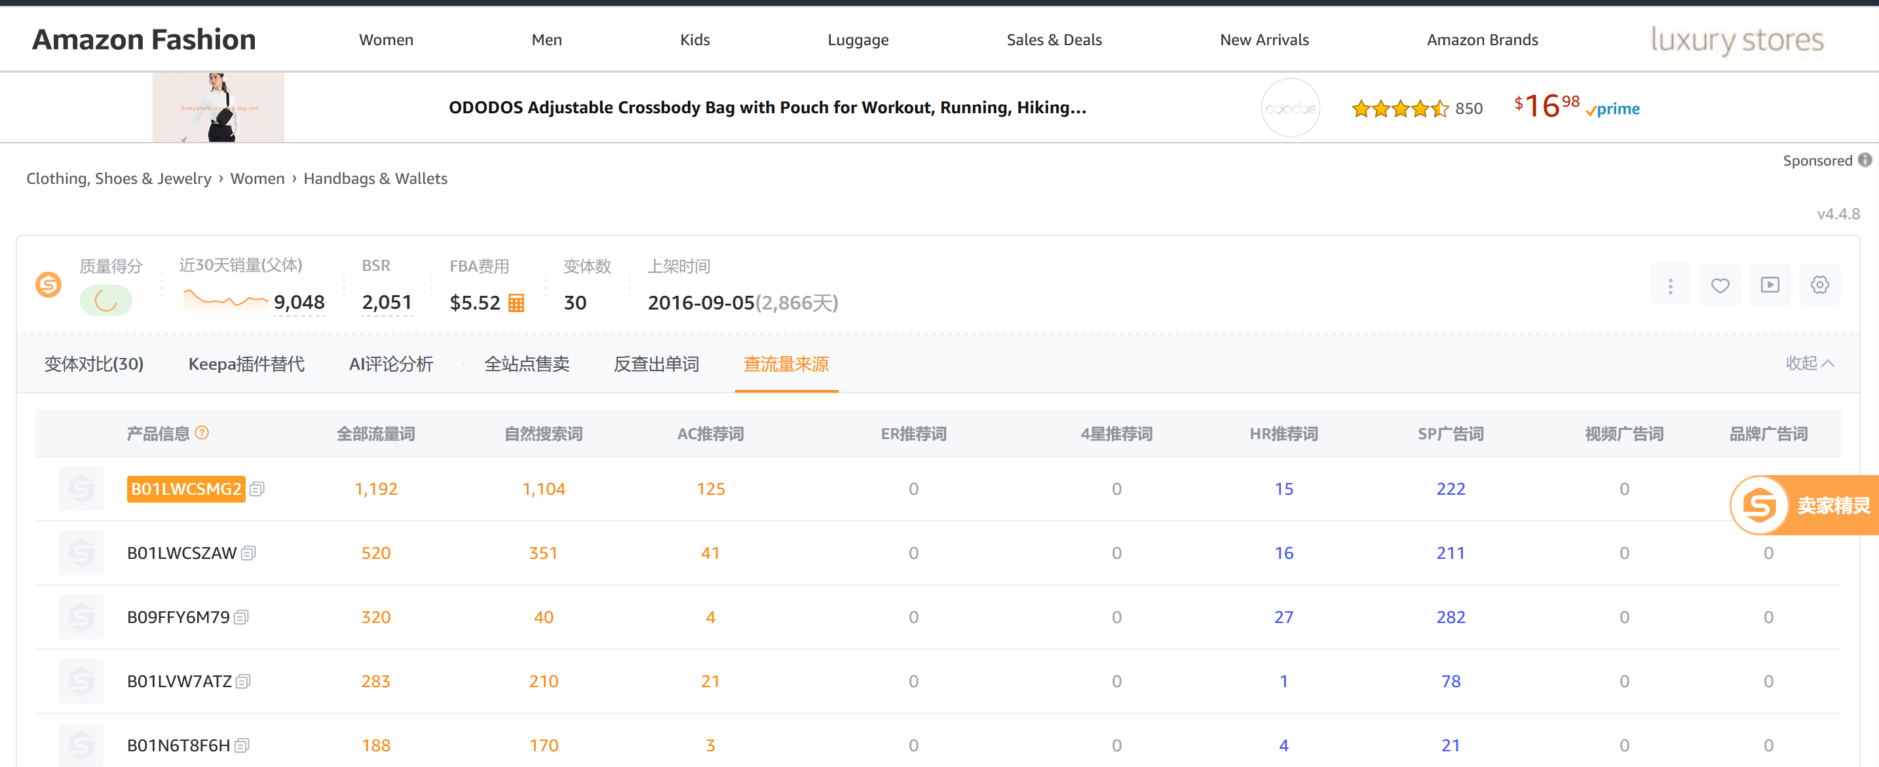
Task: Open the Women navigation menu
Action: click(386, 40)
